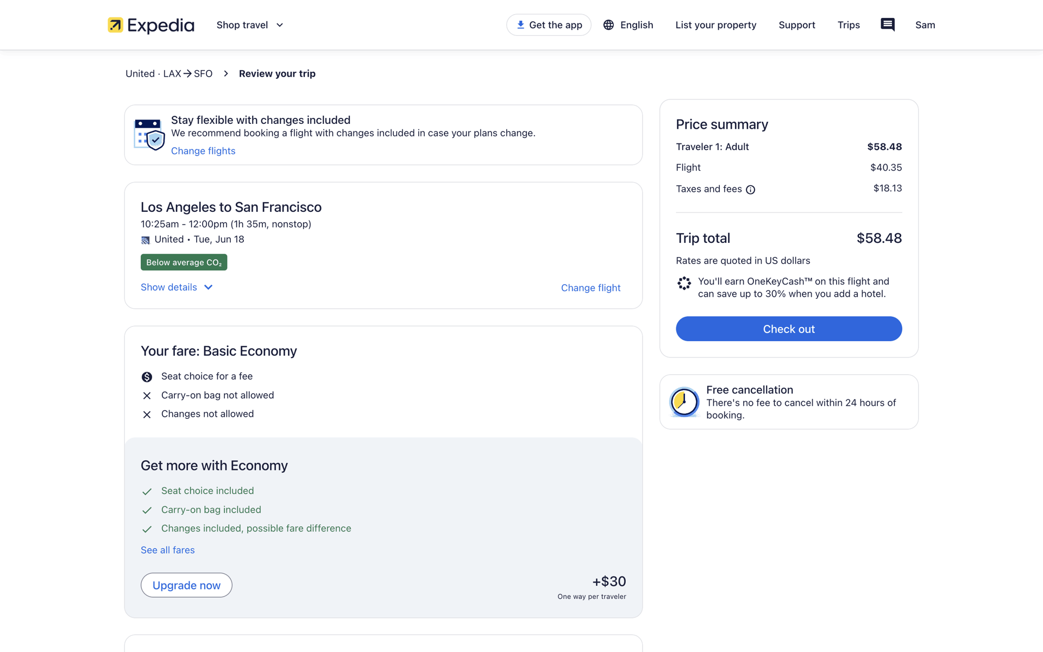The width and height of the screenshot is (1043, 652).
Task: Select the English language option
Action: tap(637, 25)
